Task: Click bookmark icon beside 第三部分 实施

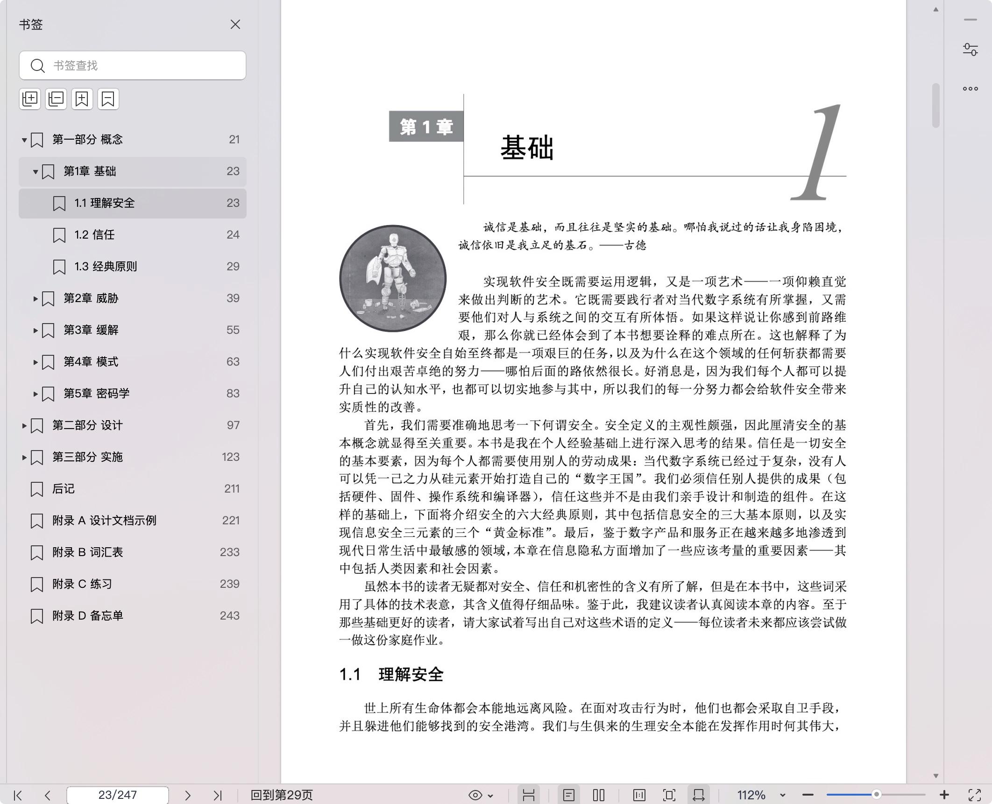Action: click(37, 458)
